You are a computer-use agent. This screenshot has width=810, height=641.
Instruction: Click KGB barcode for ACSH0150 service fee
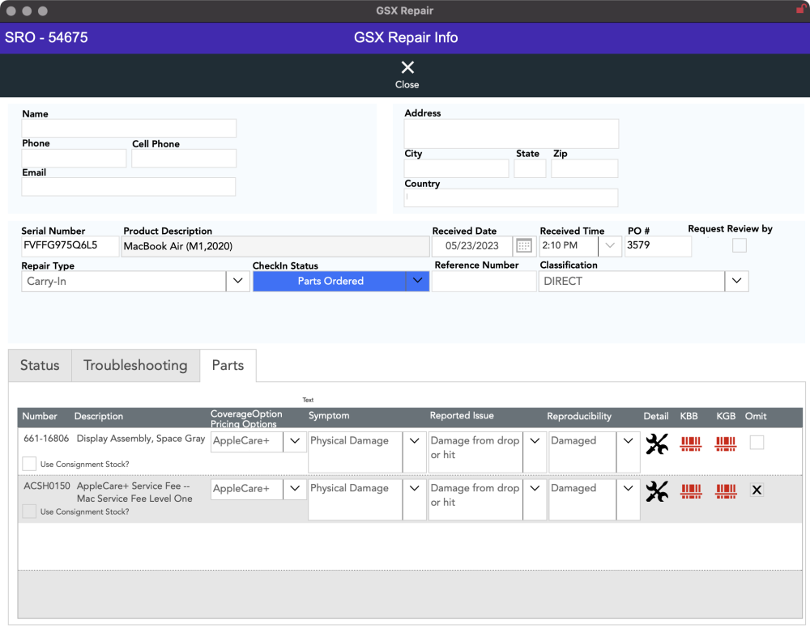click(x=726, y=491)
